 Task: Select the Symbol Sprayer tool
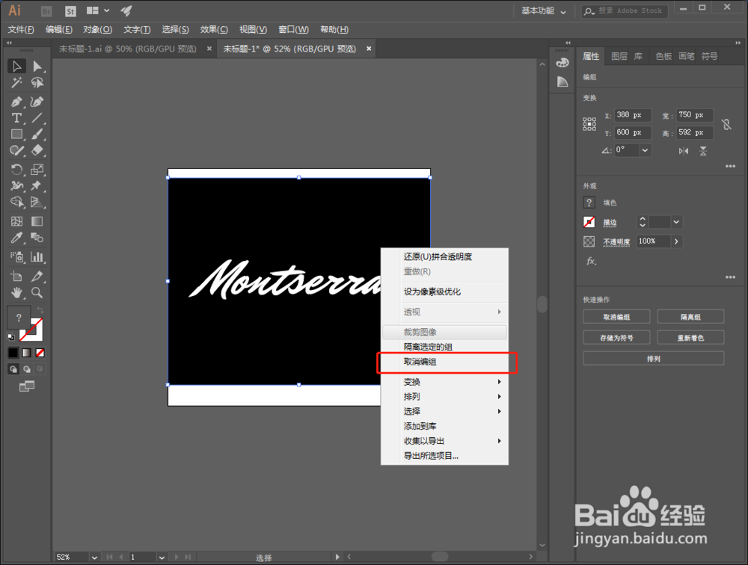click(x=16, y=257)
